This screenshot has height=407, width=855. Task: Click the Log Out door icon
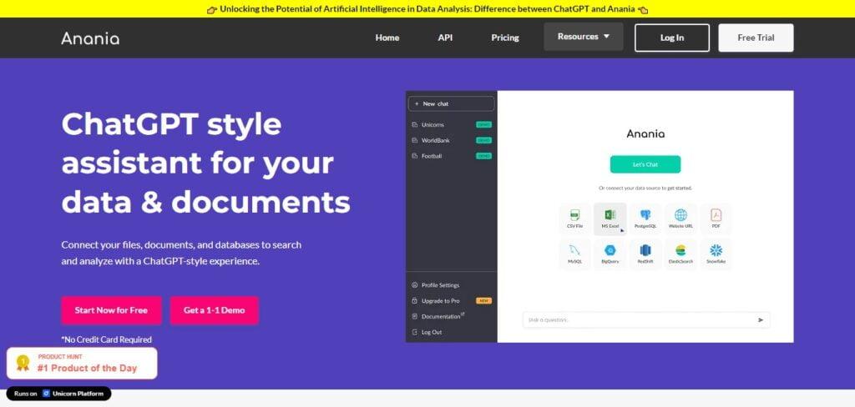point(414,332)
